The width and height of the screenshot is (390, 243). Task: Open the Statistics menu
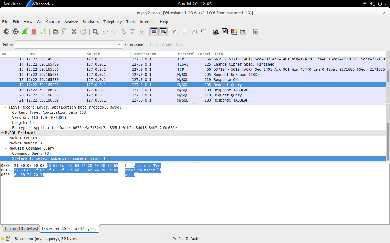coord(91,22)
